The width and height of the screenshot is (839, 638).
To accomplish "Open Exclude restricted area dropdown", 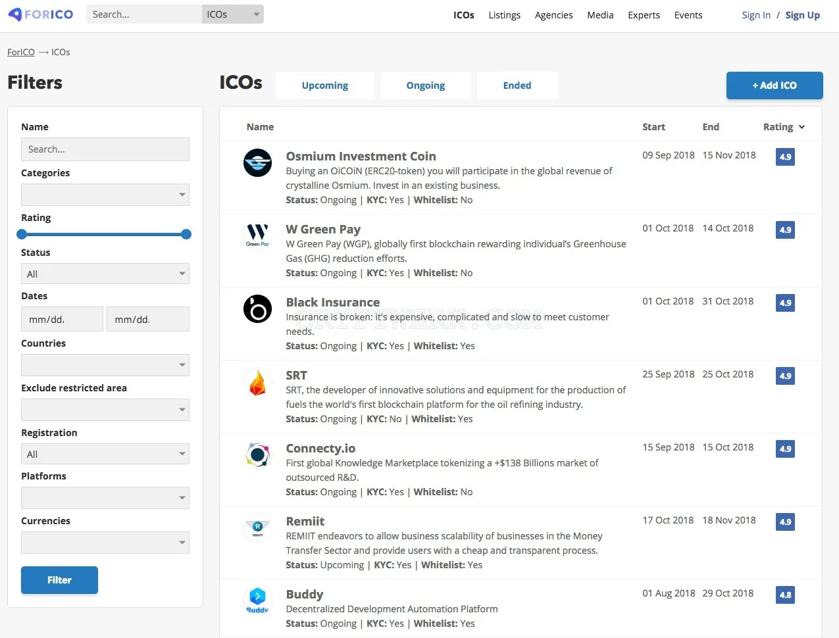I will click(x=105, y=410).
